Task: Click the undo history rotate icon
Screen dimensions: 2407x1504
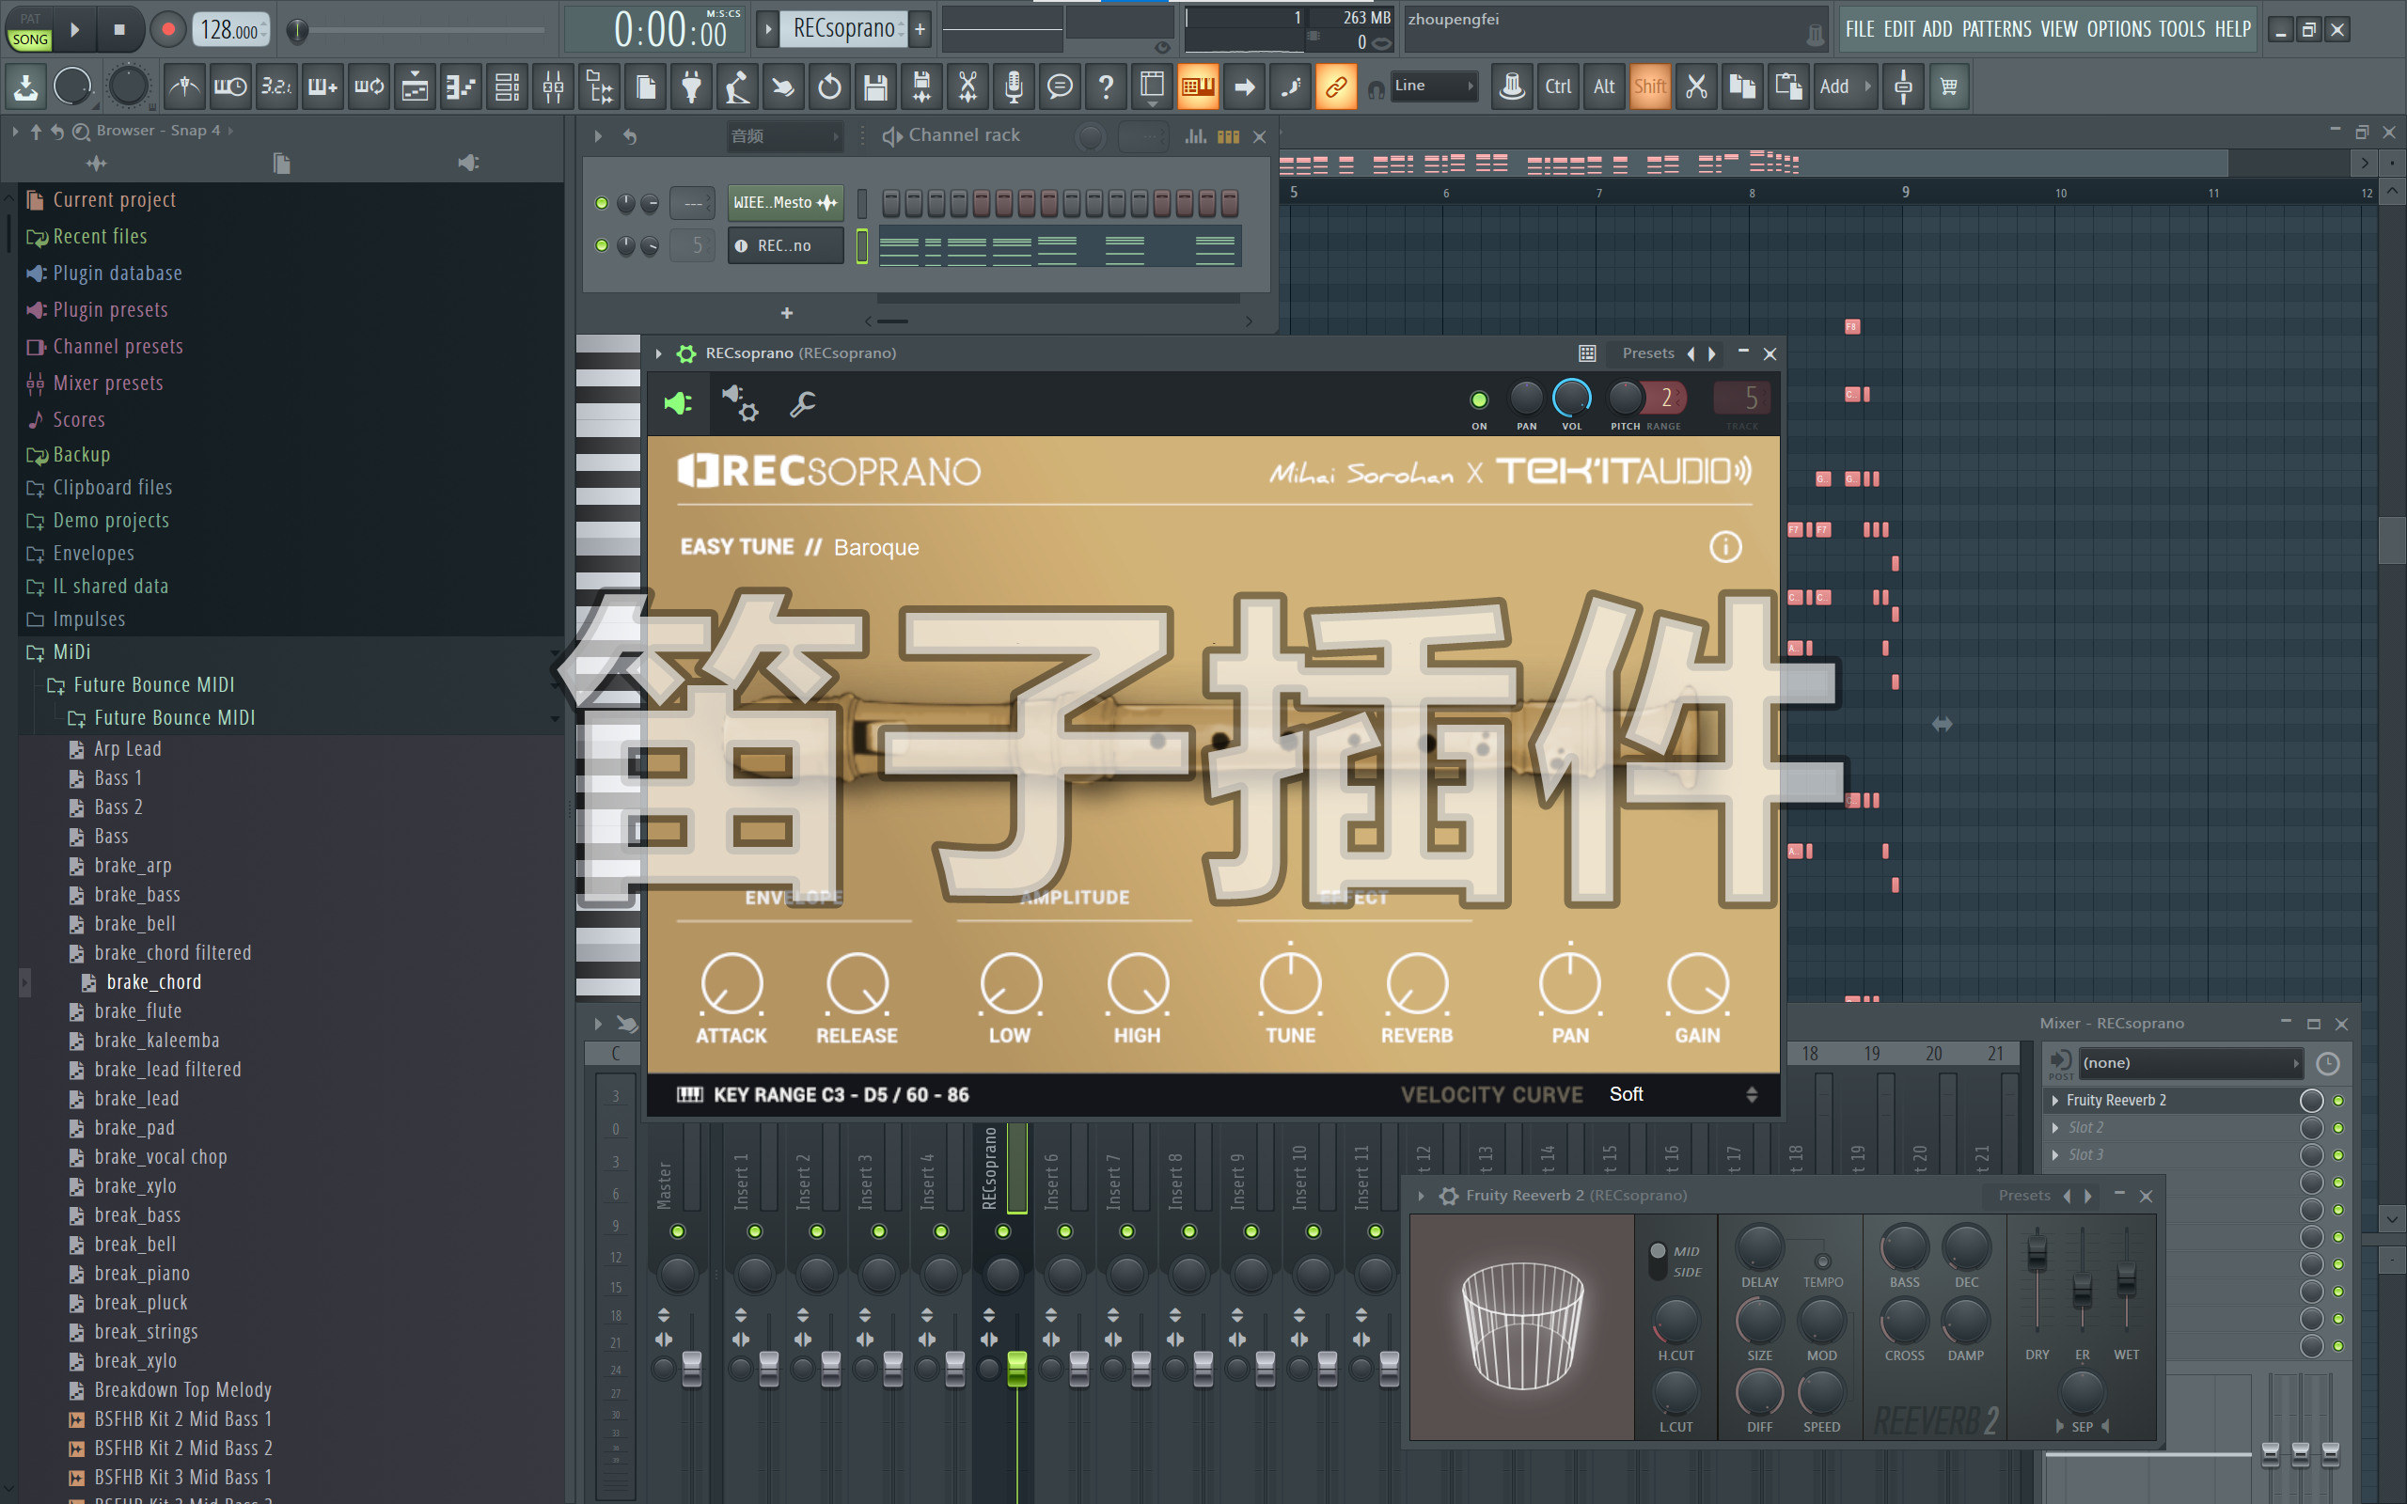Action: point(829,86)
